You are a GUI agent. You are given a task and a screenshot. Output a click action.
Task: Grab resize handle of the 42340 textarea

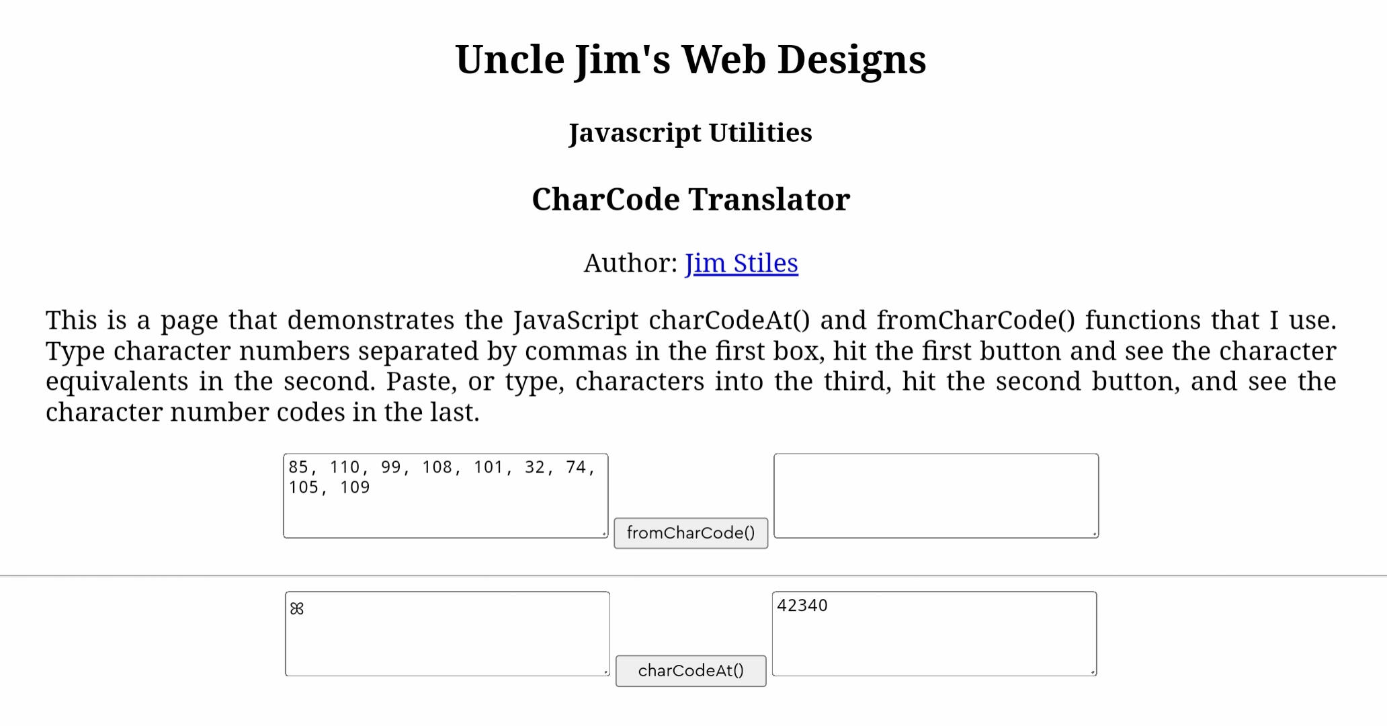tap(1093, 672)
